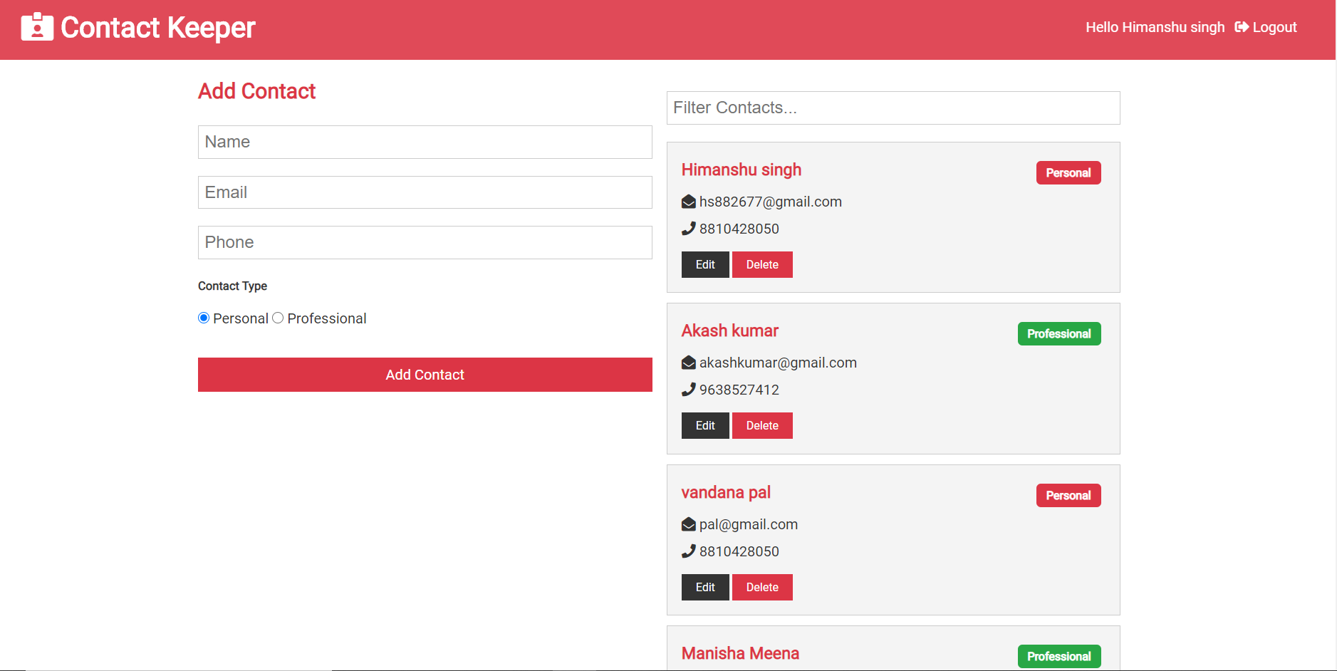Delete the vandana pal contact
Viewport: 1337px width, 671px height.
coord(762,587)
